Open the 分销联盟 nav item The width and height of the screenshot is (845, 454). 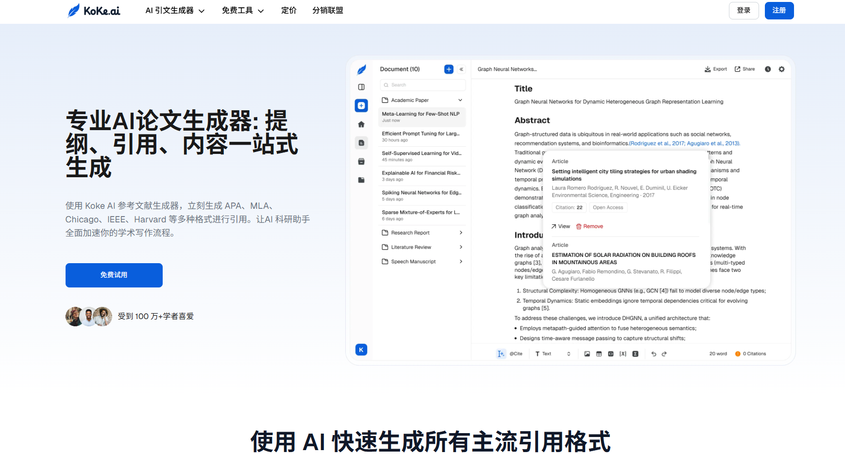click(327, 11)
